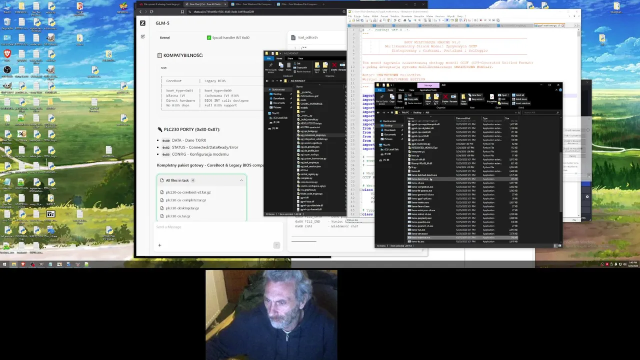The height and width of the screenshot is (360, 640).
Task: Open Properties in AGI Explorer ribbon
Action: click(492, 99)
